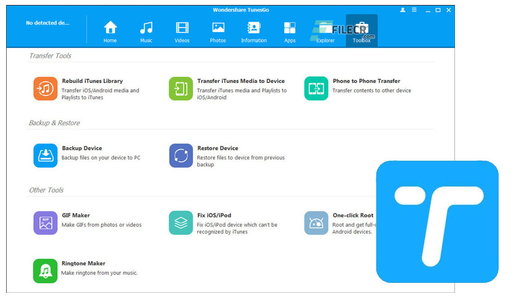Click 'Make GIFs from photos or videos' text
Viewport: 514px width, 297px height.
pos(101,225)
